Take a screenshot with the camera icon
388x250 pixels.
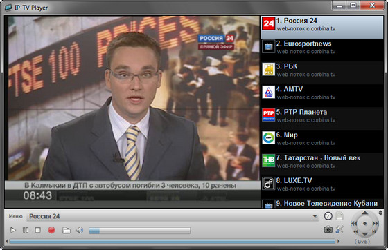(328, 229)
